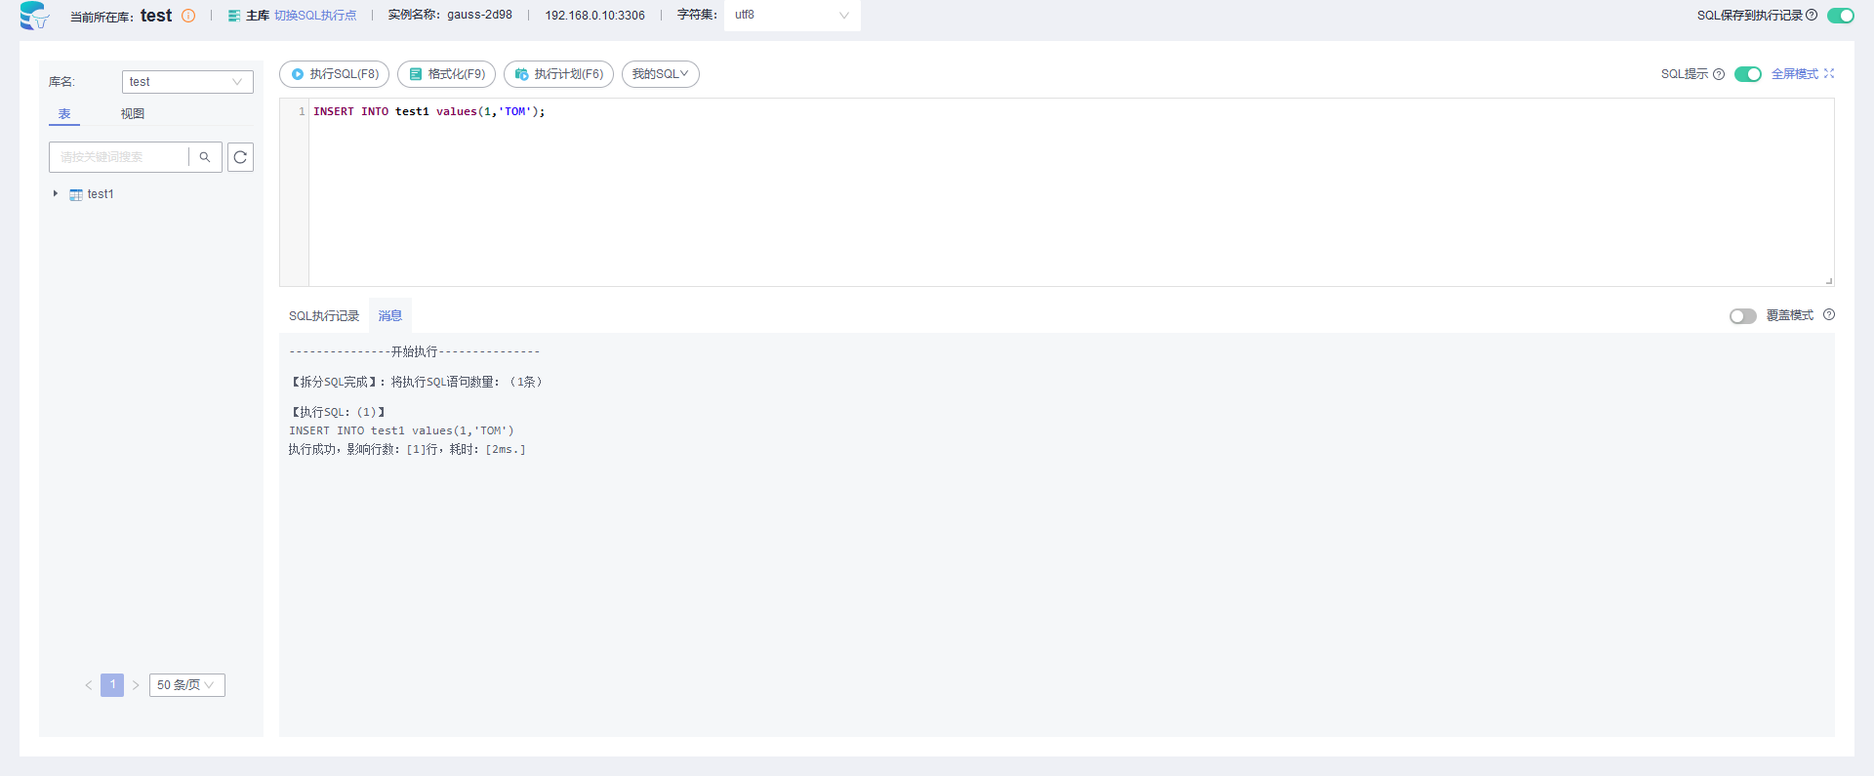Viewport: 1874px width, 776px height.
Task: Switch to the 视图 tab
Action: pyautogui.click(x=133, y=114)
